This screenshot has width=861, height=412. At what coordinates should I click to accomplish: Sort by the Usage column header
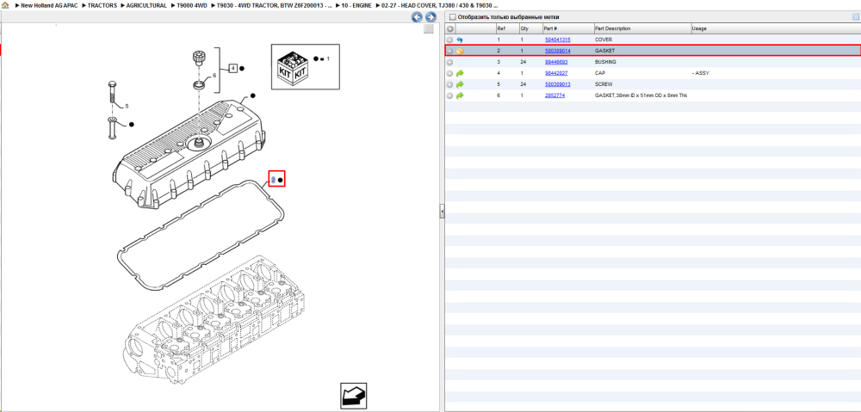pos(775,28)
